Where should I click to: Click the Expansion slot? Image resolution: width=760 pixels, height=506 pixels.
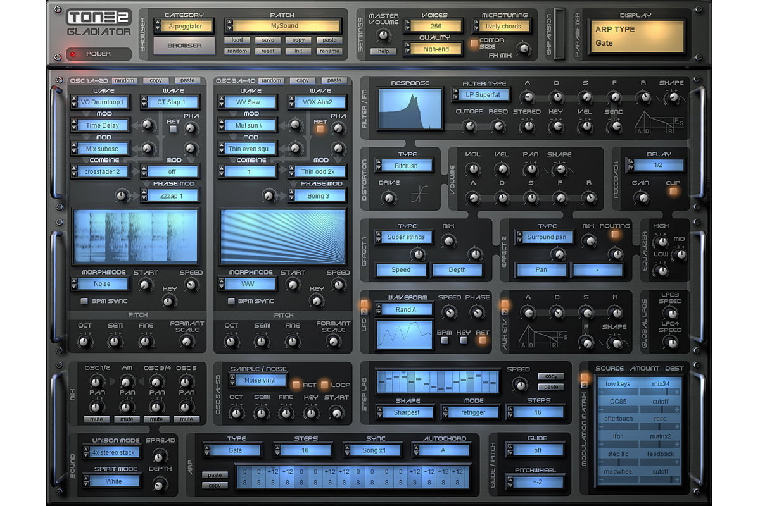[x=558, y=34]
